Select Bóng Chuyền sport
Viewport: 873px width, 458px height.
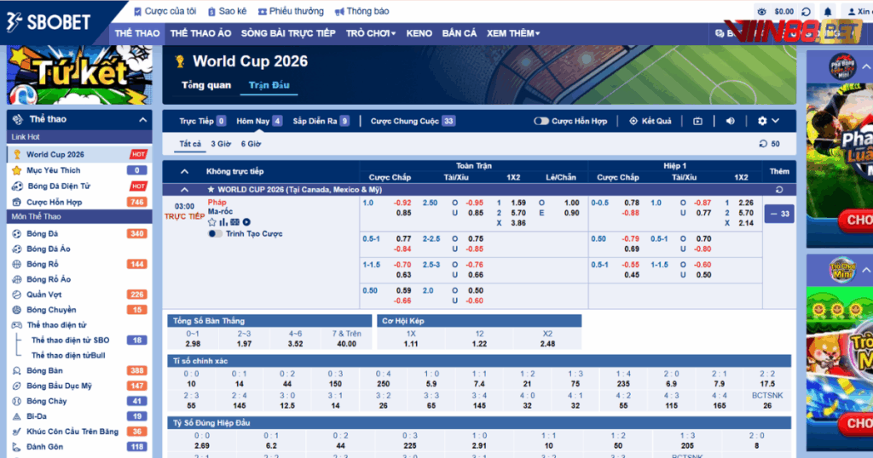click(79, 310)
